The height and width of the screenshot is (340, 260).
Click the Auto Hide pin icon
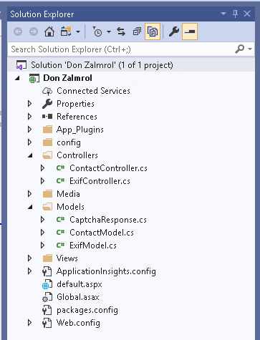click(235, 14)
